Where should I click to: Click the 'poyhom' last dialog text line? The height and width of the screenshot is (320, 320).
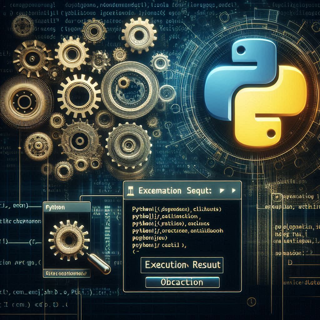coord(159,245)
